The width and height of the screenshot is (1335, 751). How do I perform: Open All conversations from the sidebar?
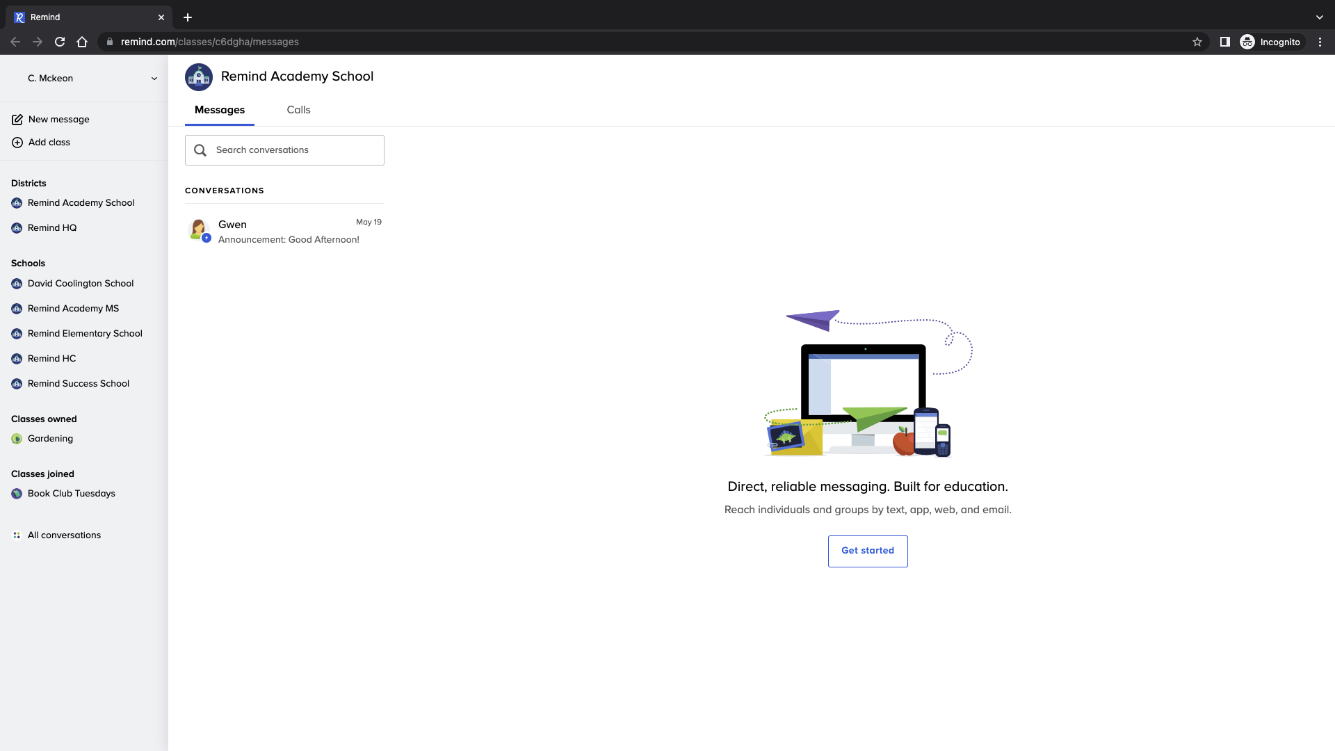tap(64, 535)
